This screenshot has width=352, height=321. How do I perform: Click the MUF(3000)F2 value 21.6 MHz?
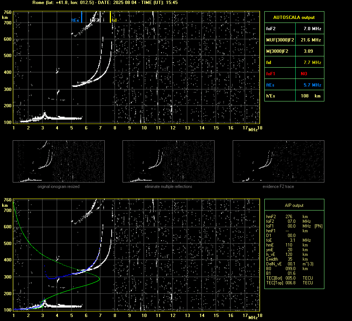311,40
